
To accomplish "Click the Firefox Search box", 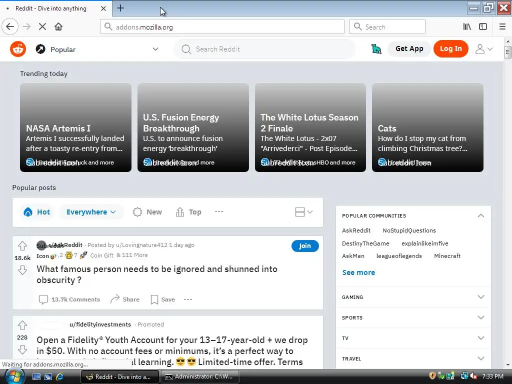I will (x=387, y=27).
